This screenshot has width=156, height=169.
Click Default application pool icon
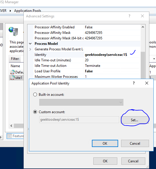pos(12,72)
